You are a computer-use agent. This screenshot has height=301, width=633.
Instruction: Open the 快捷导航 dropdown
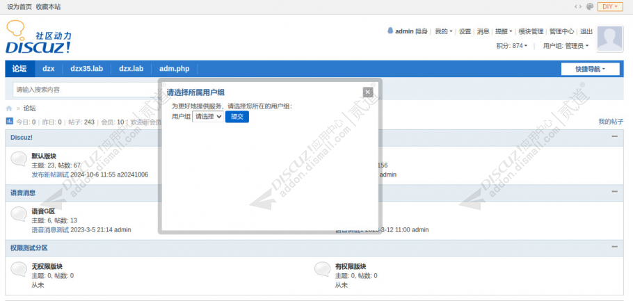pyautogui.click(x=590, y=69)
